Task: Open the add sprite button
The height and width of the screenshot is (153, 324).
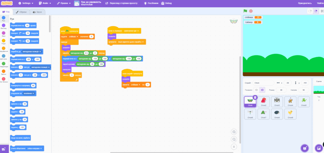Action: pos(304,148)
